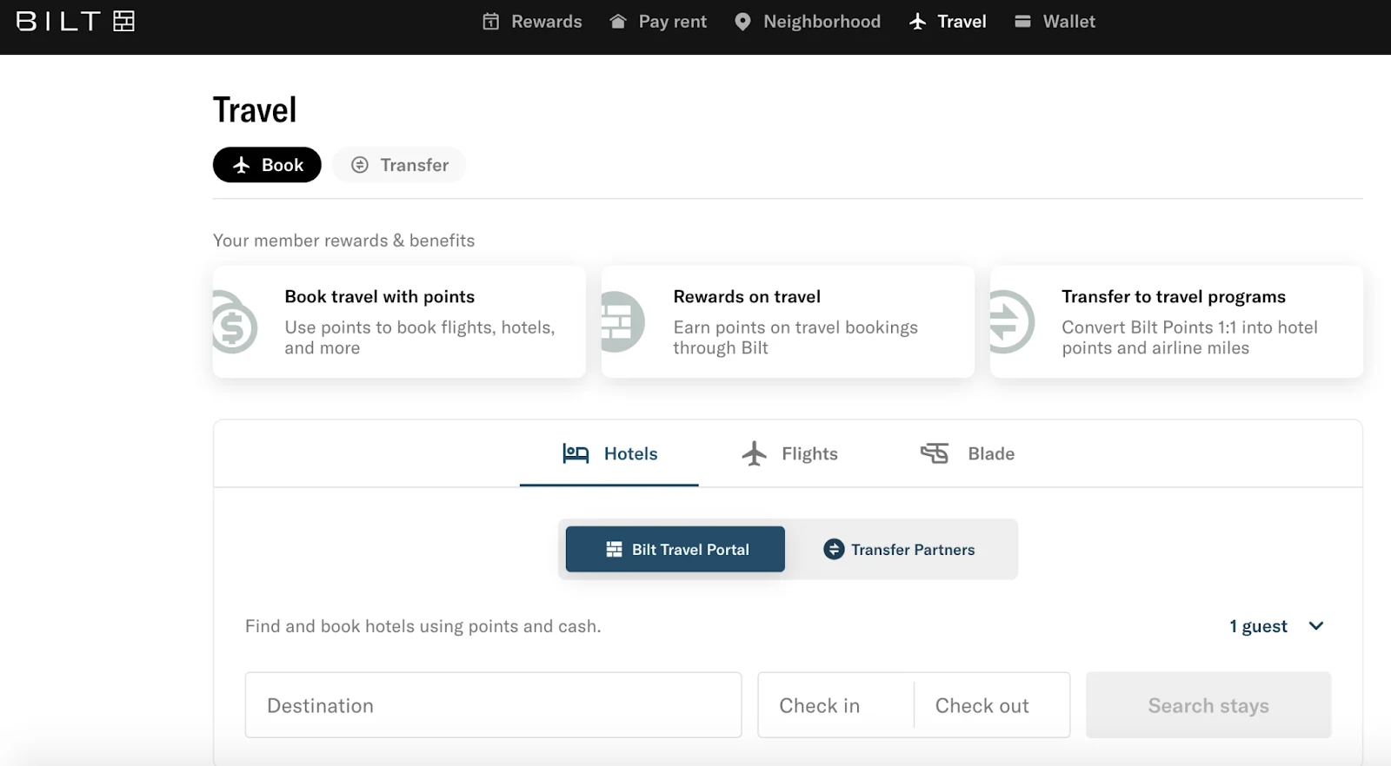
Task: Choose Bilt Travel Portal option
Action: point(676,549)
